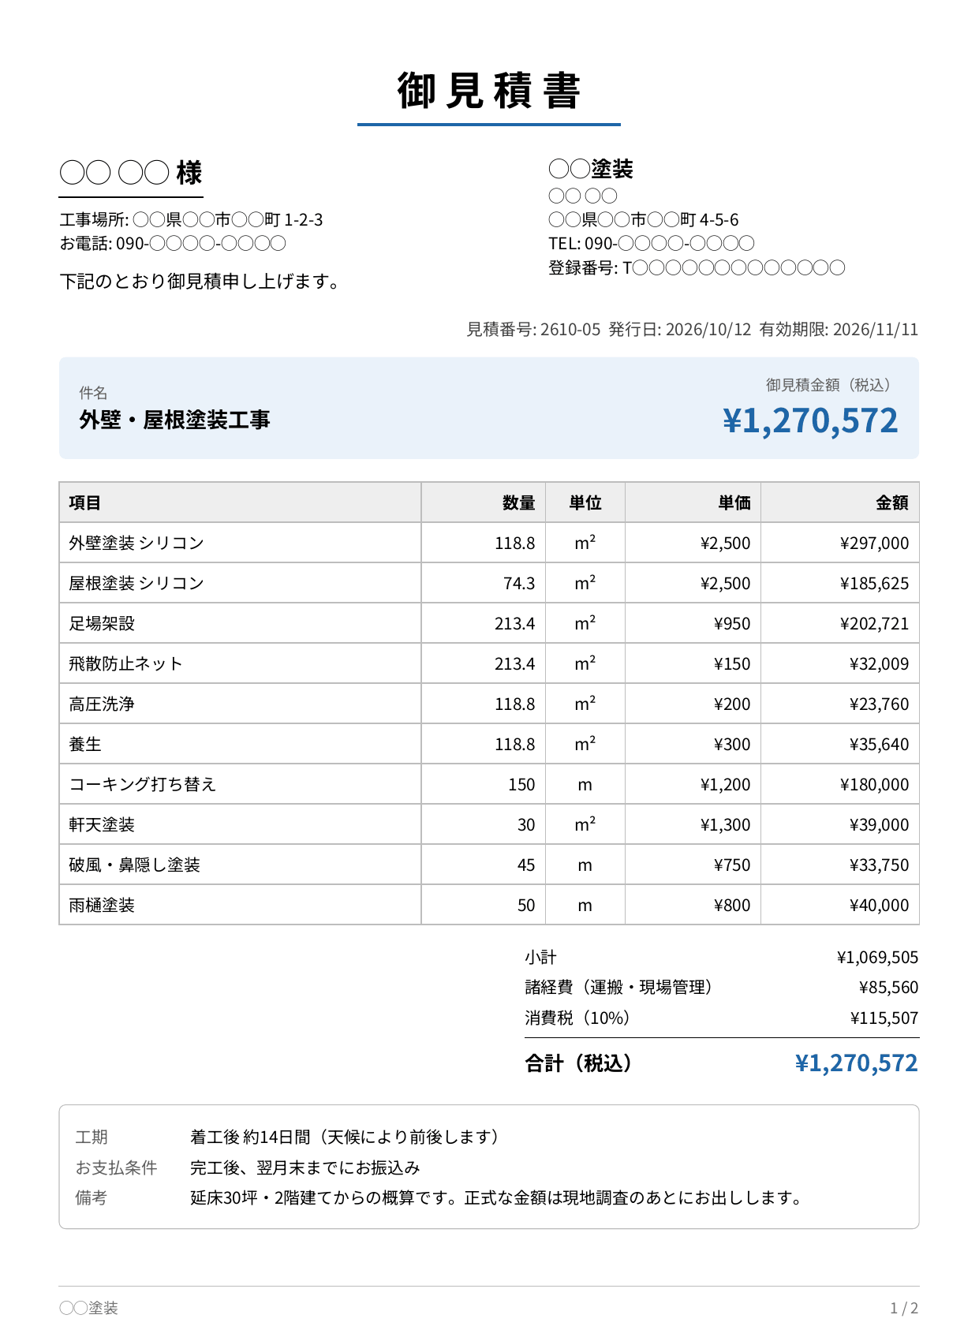Click the TEL line of the company
This screenshot has width=979, height=1341.
click(652, 243)
